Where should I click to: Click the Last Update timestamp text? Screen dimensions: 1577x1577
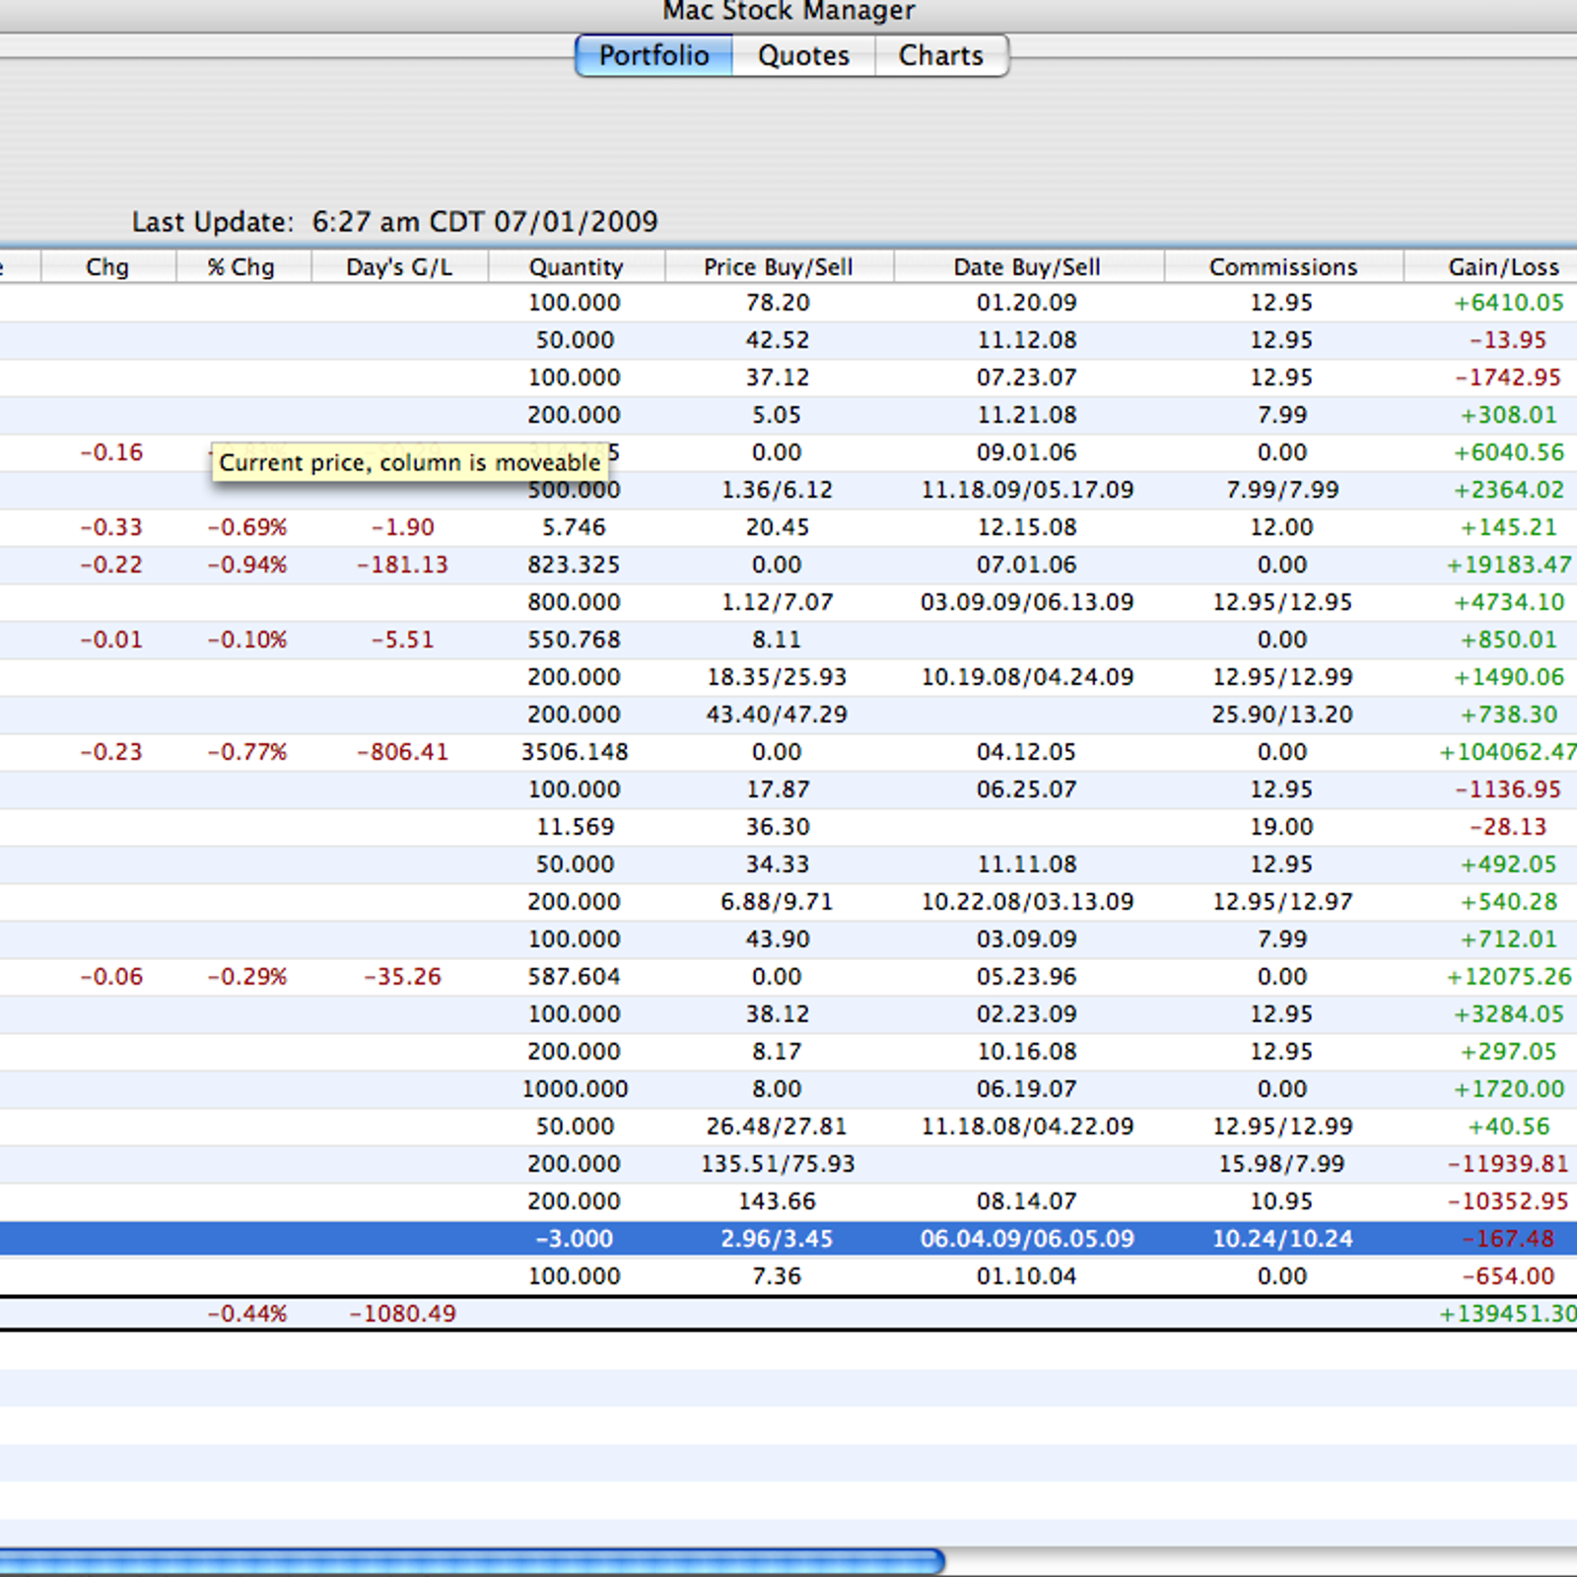(x=394, y=222)
